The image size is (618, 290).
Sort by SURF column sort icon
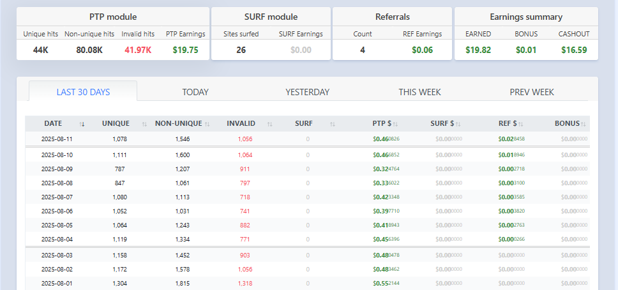[333, 125]
